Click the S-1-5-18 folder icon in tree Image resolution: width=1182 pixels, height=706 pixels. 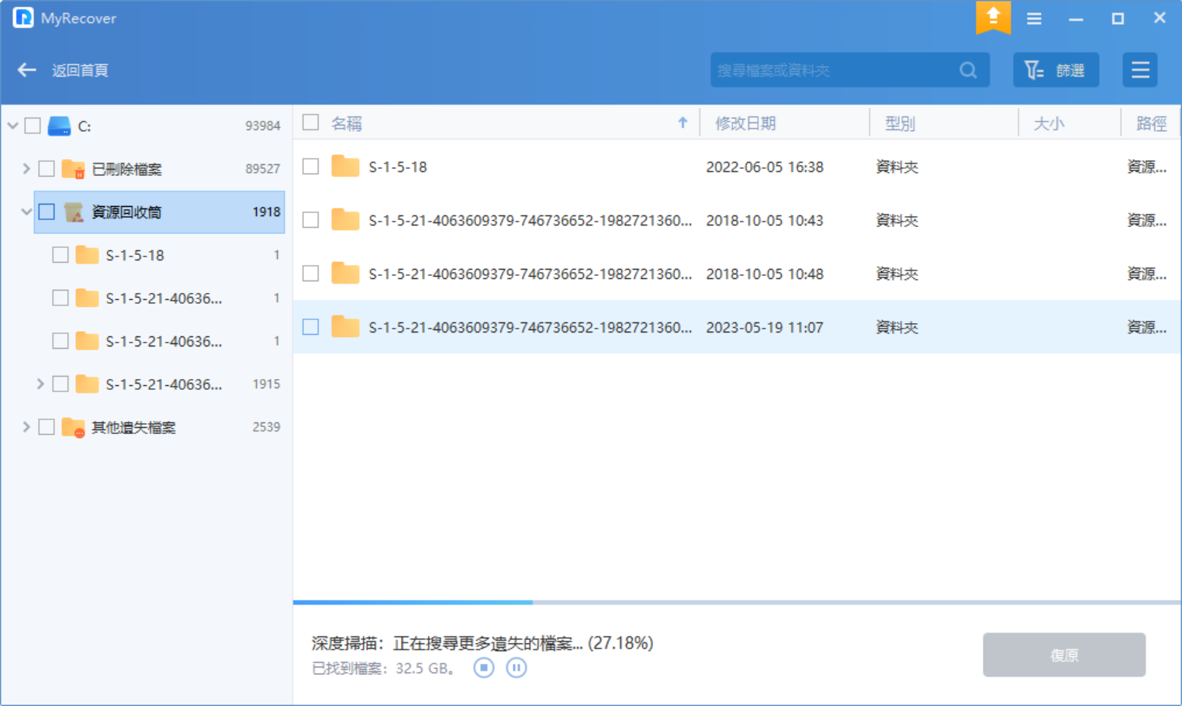(88, 255)
